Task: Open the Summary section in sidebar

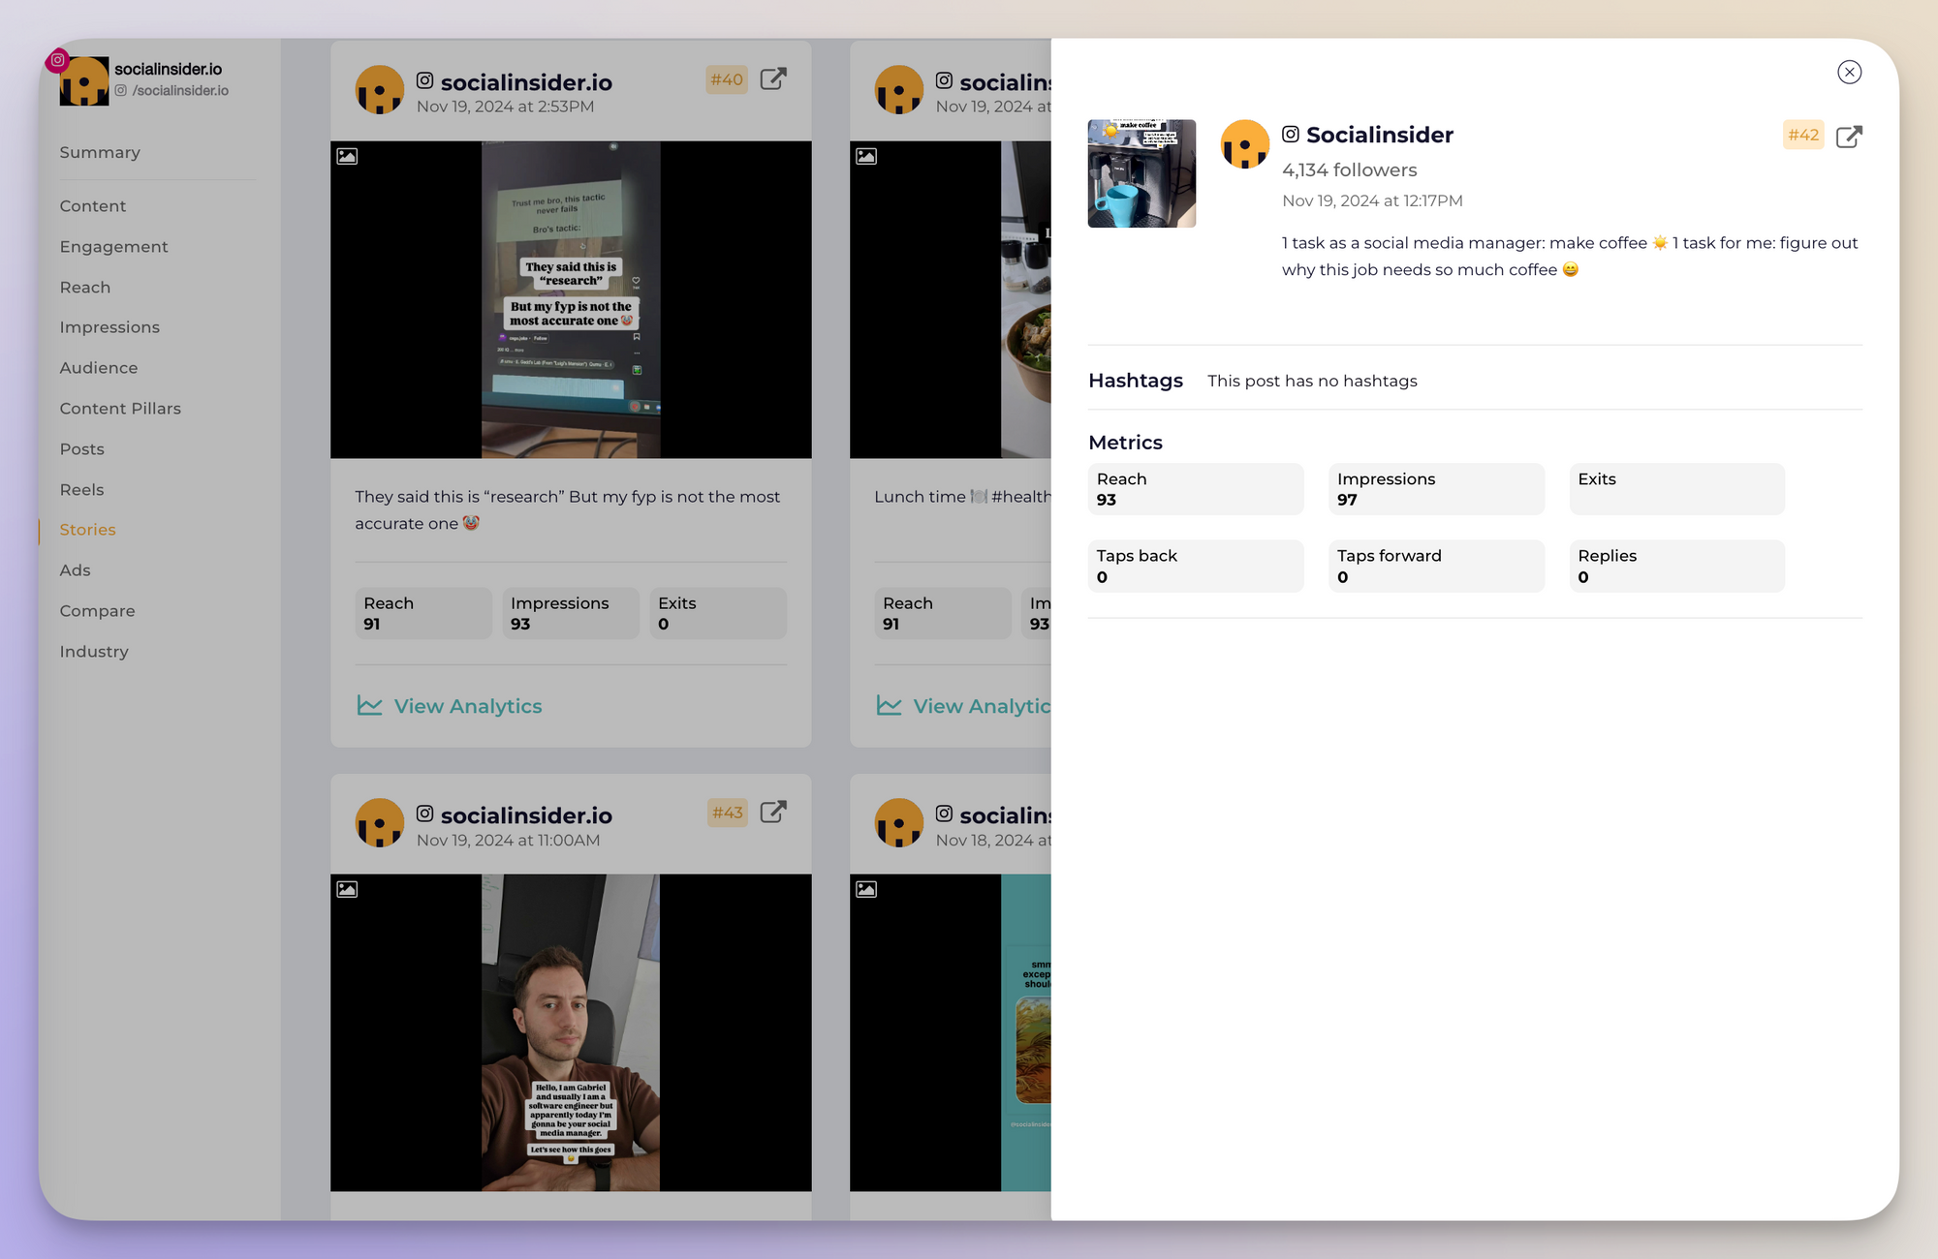Action: point(100,151)
